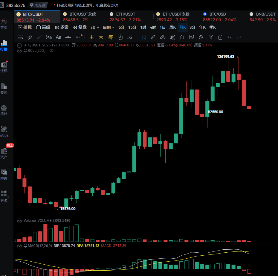Click the 复盘 replay button

80,27
